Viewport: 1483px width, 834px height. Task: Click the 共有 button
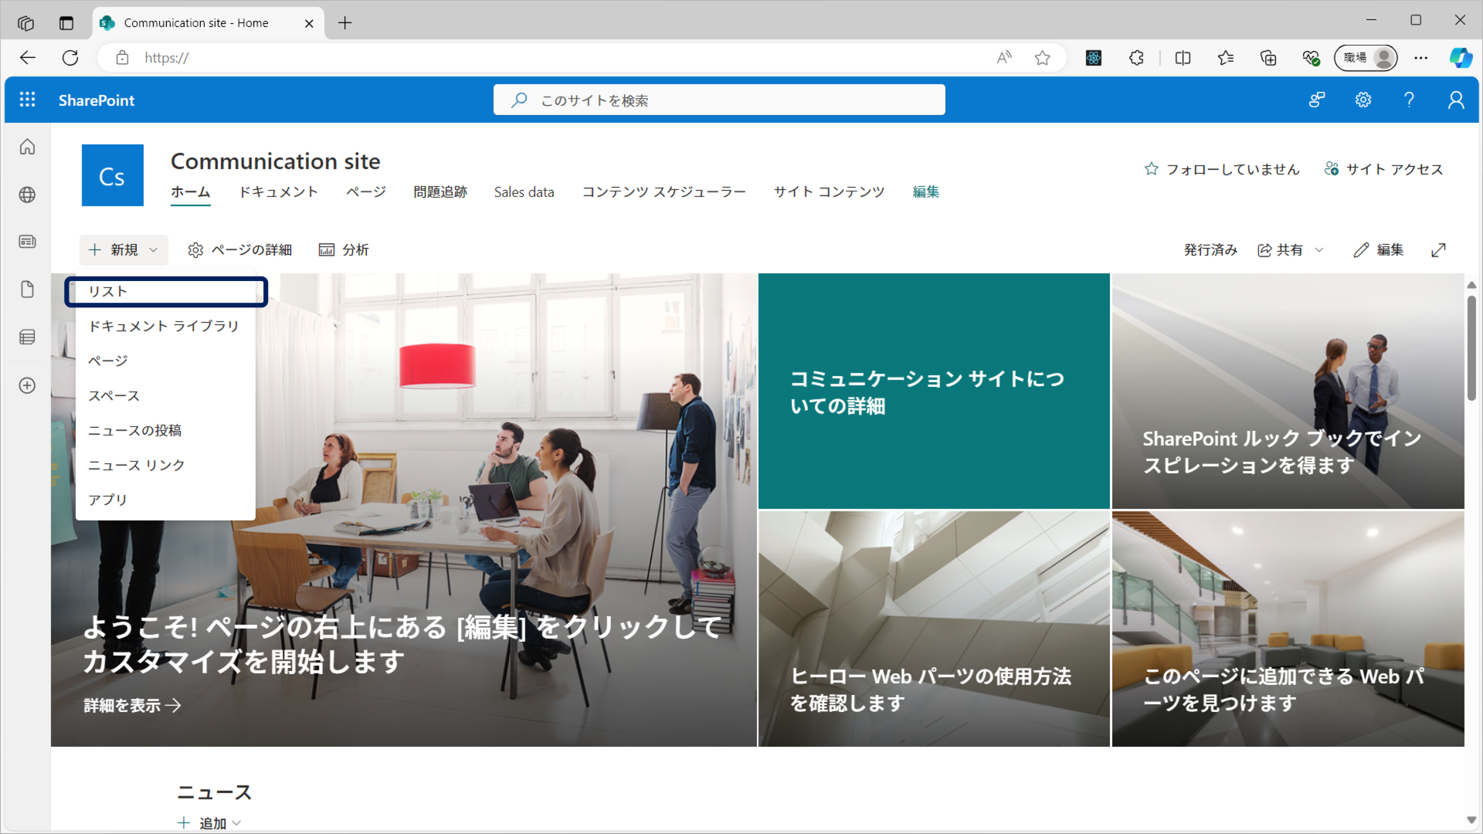click(1281, 250)
